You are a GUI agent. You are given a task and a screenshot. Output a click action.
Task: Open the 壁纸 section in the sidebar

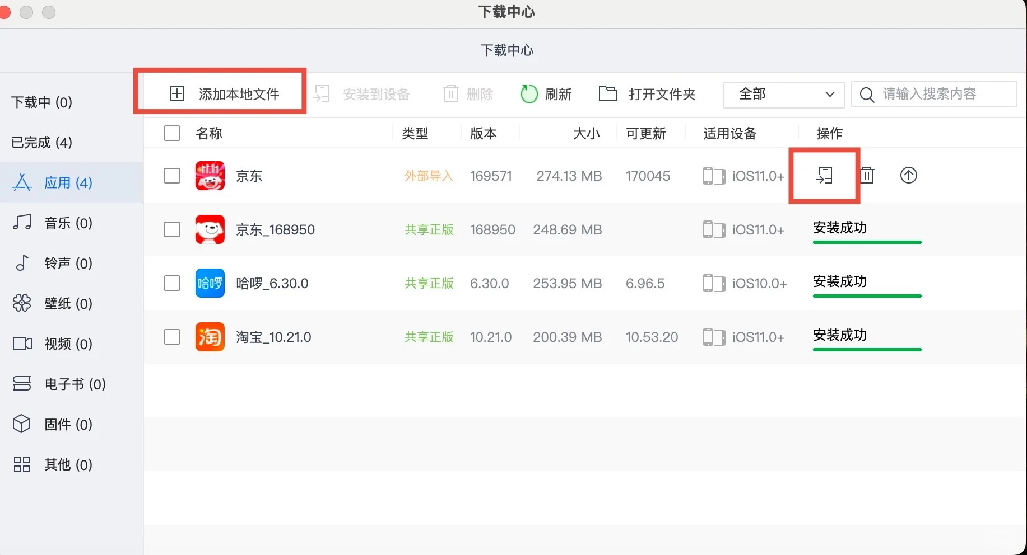point(67,303)
